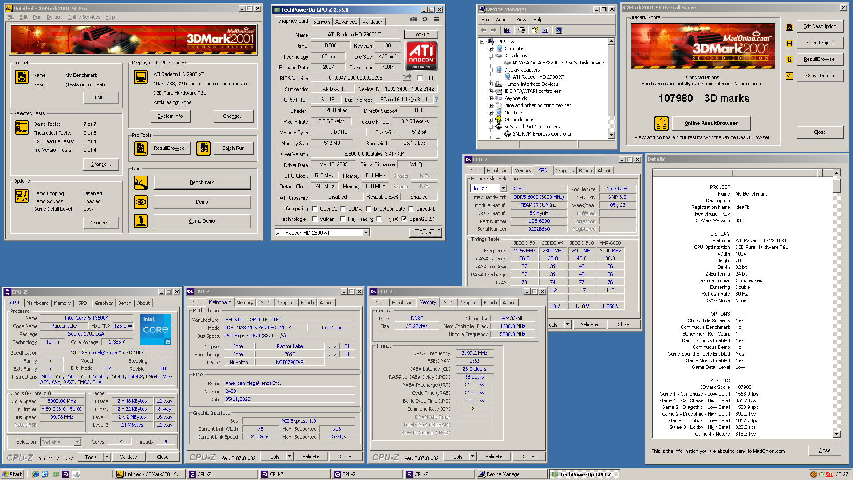Toggle the UEFI checkbox in GPU-Z
Screen dimensions: 853x480
(420, 78)
